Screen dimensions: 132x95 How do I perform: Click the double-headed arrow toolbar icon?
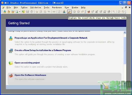coord(54,12)
